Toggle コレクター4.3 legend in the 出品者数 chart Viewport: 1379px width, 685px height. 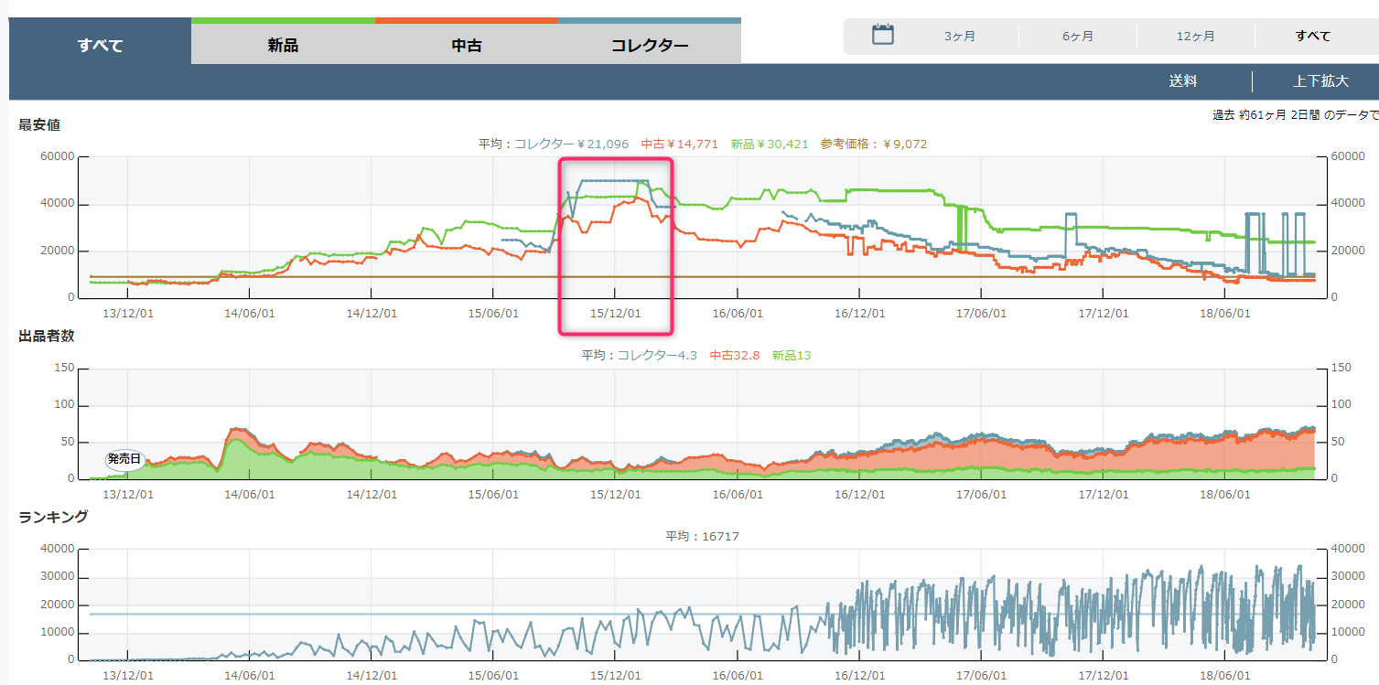(657, 355)
